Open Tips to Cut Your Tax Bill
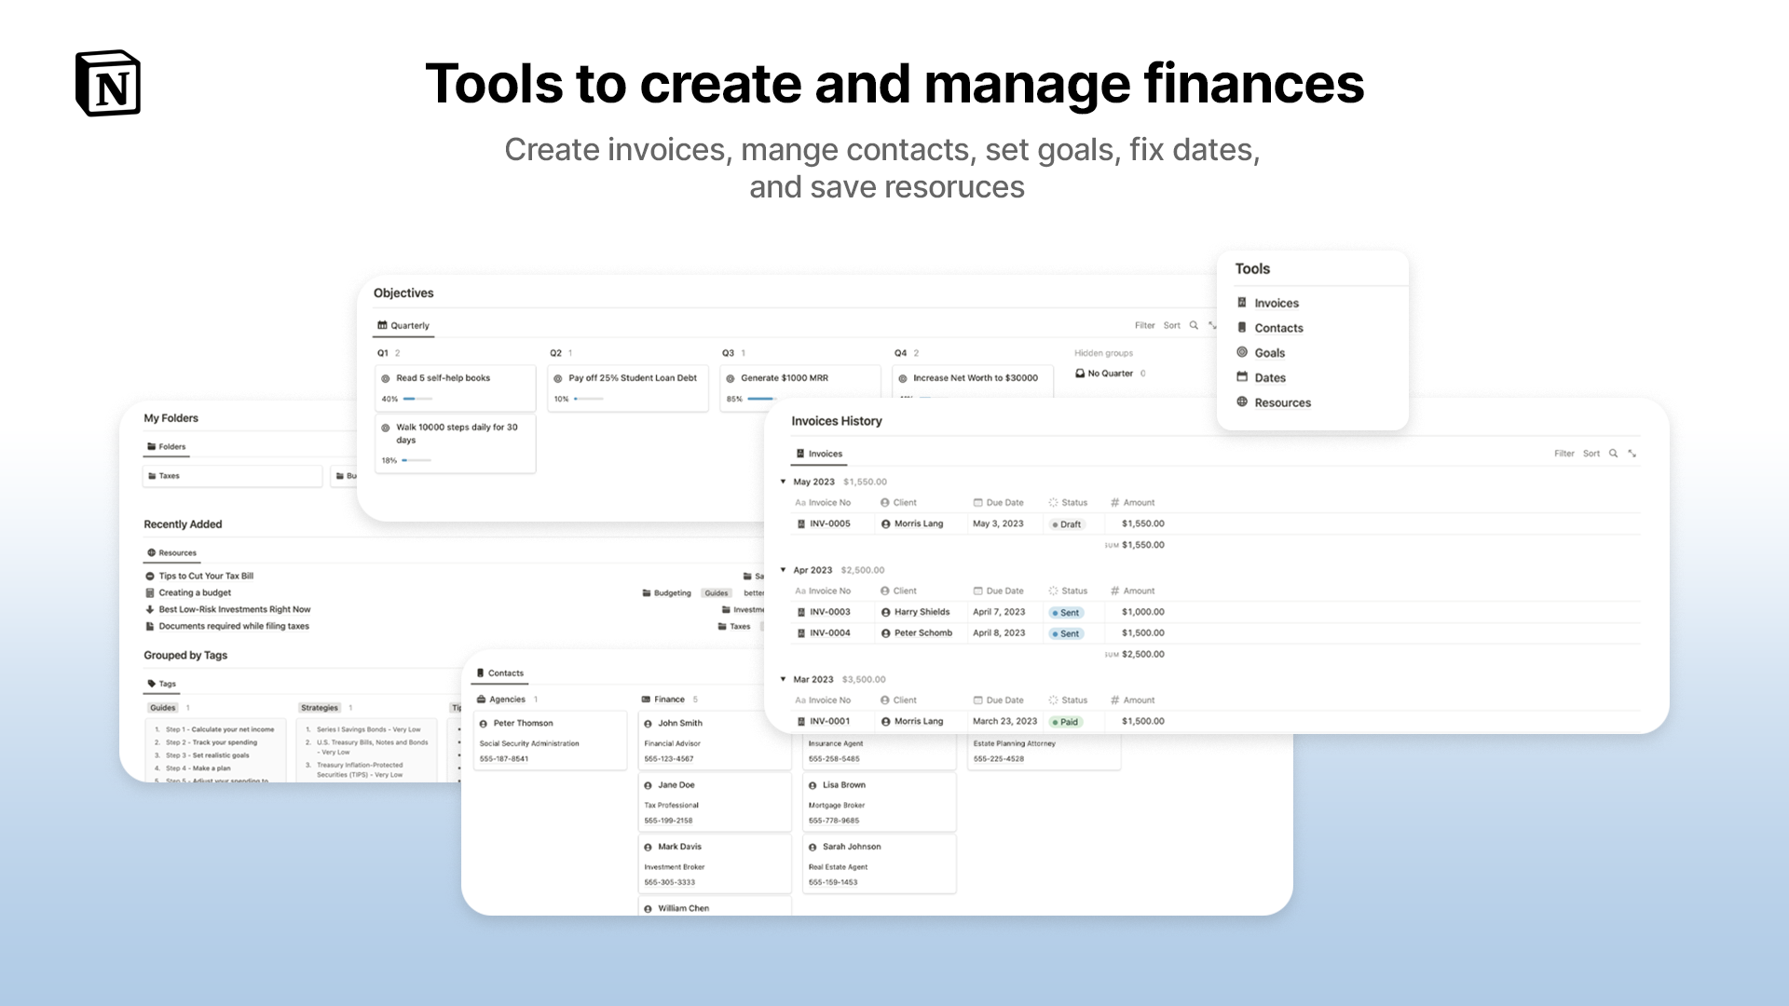 (206, 576)
